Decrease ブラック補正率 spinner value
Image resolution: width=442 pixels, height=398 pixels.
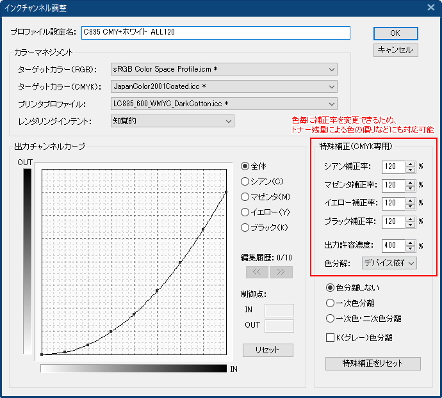[x=409, y=225]
